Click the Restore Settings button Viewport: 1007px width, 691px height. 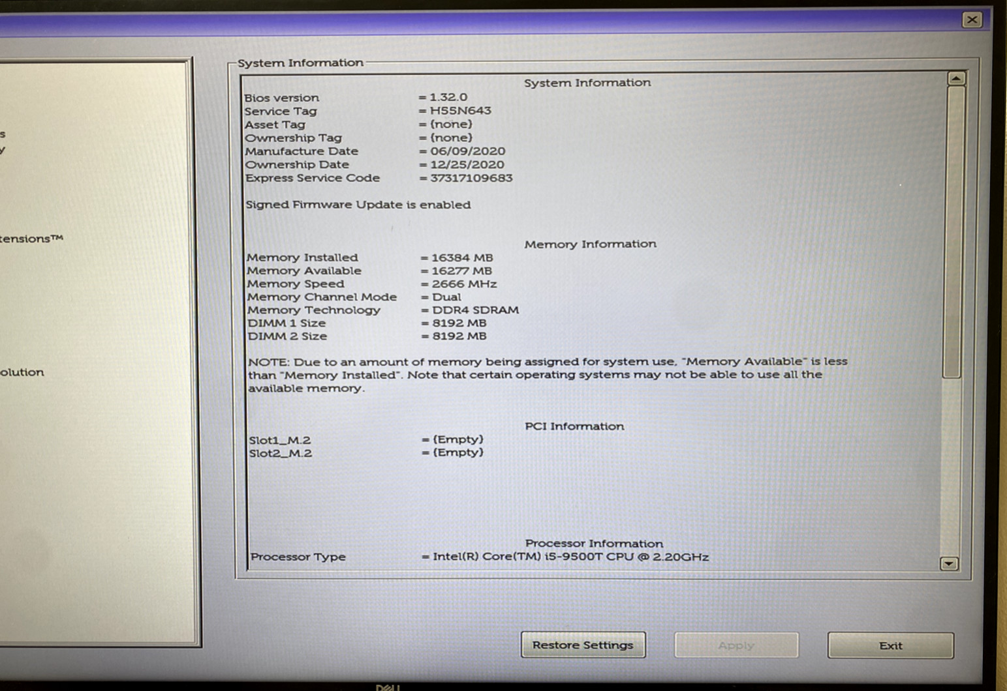pos(583,645)
